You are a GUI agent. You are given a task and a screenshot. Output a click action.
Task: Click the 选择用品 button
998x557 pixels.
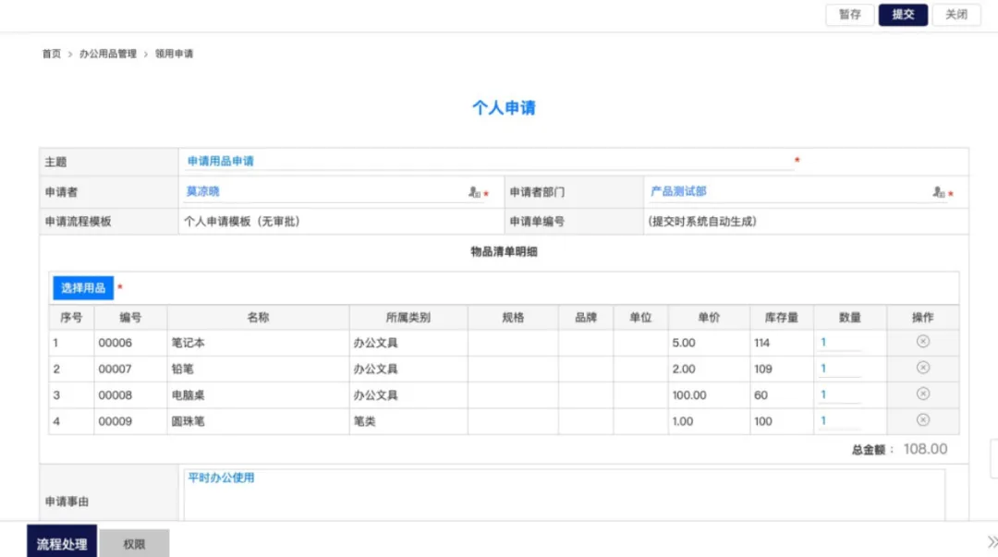pyautogui.click(x=83, y=287)
